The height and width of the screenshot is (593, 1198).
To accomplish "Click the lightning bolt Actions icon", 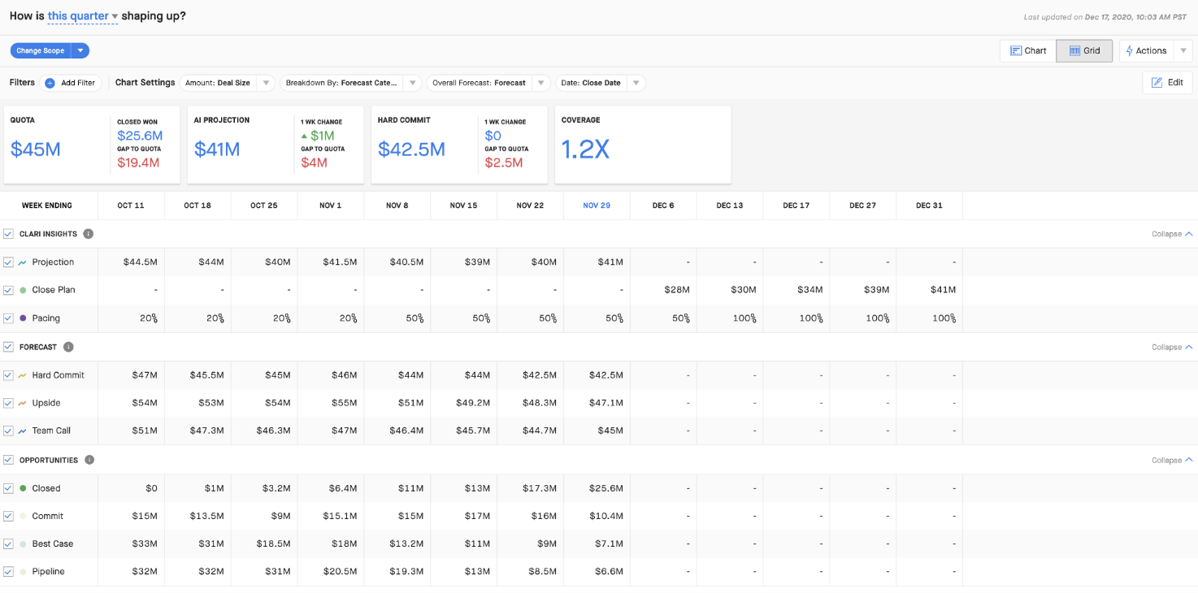I will (1130, 50).
